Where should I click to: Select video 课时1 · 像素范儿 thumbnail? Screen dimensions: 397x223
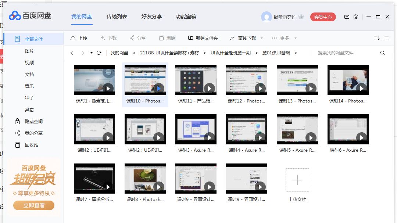[x=94, y=80]
